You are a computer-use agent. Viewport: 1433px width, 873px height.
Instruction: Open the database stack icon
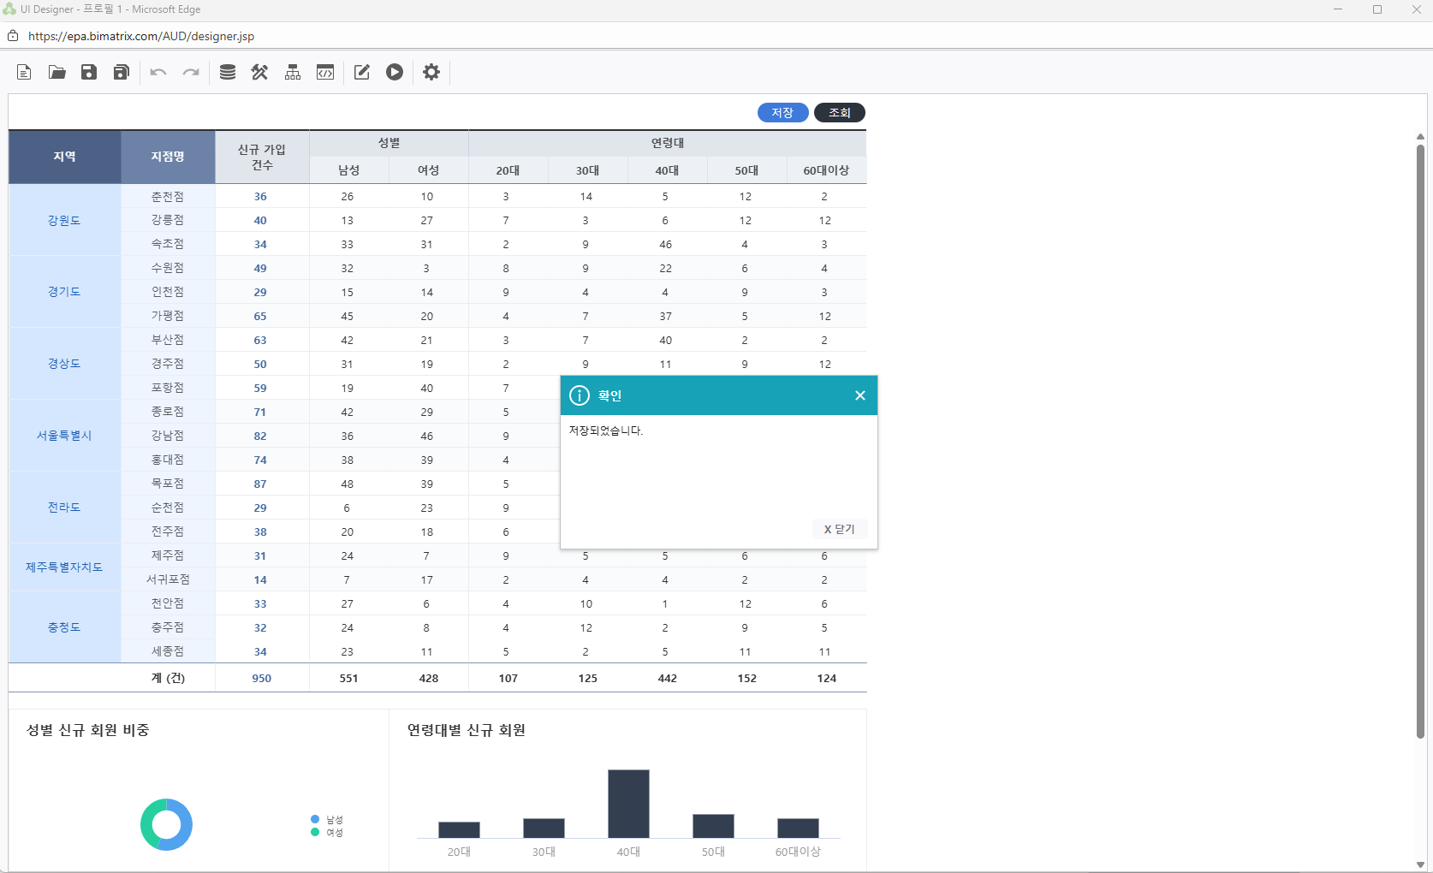click(x=228, y=73)
